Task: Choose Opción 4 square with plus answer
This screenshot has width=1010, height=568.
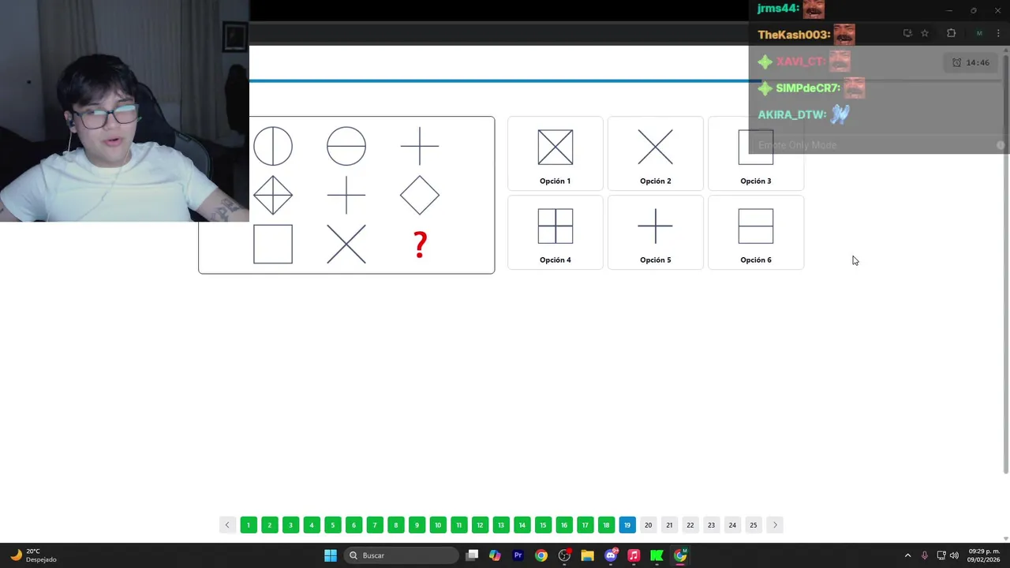Action: coord(555,233)
